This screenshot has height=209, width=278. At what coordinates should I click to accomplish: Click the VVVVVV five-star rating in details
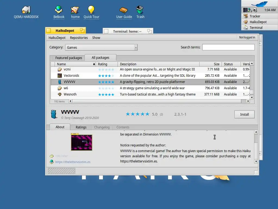click(x=137, y=114)
